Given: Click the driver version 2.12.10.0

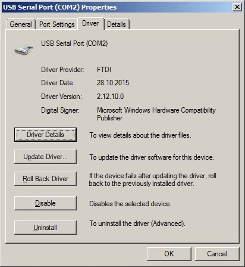Looking at the screenshot, I should coord(110,97).
